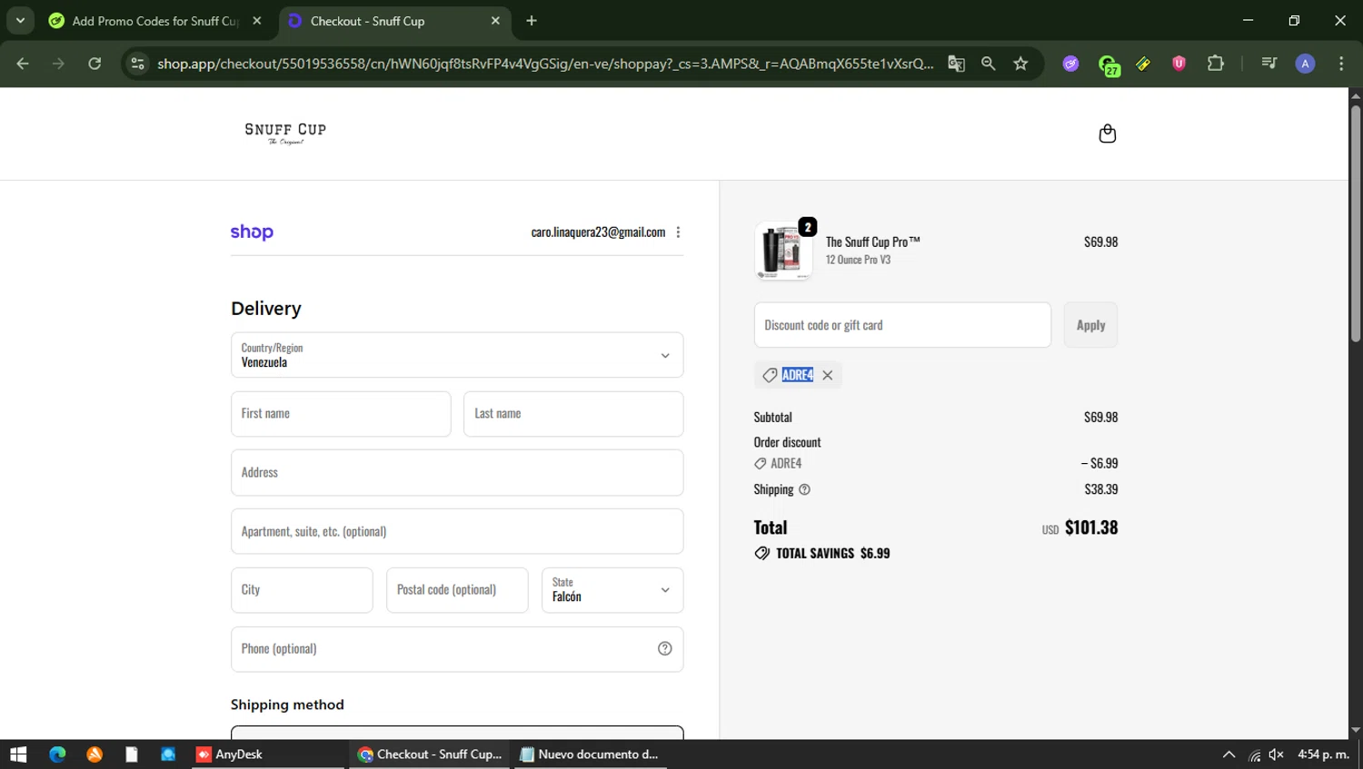Close the Checkout - Snuff Cup tab
1363x769 pixels.
(x=495, y=20)
